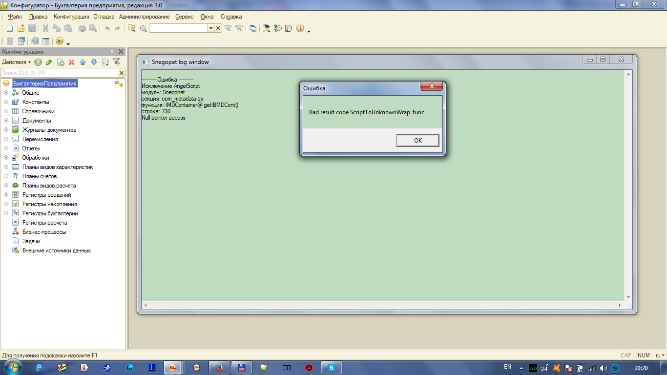Screen dimensions: 667x375
Task: Click the Redo arrow icon
Action: [x=118, y=28]
